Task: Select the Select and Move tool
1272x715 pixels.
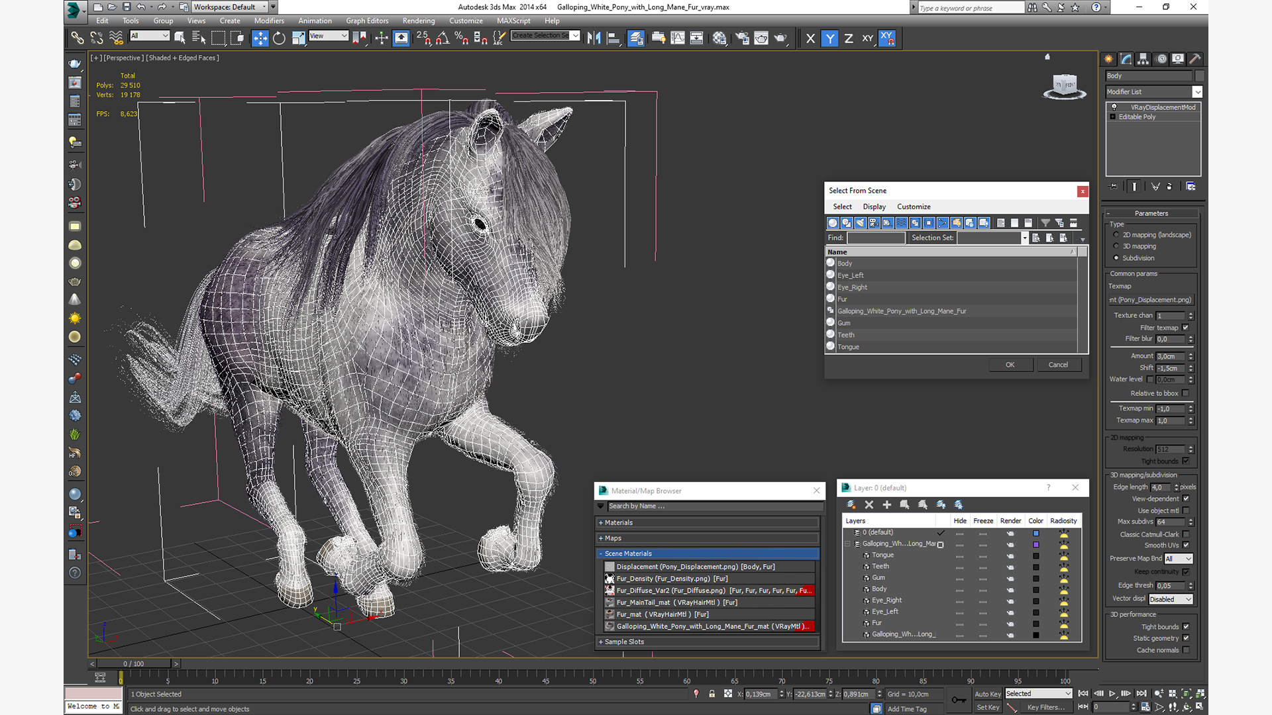Action: coord(260,38)
